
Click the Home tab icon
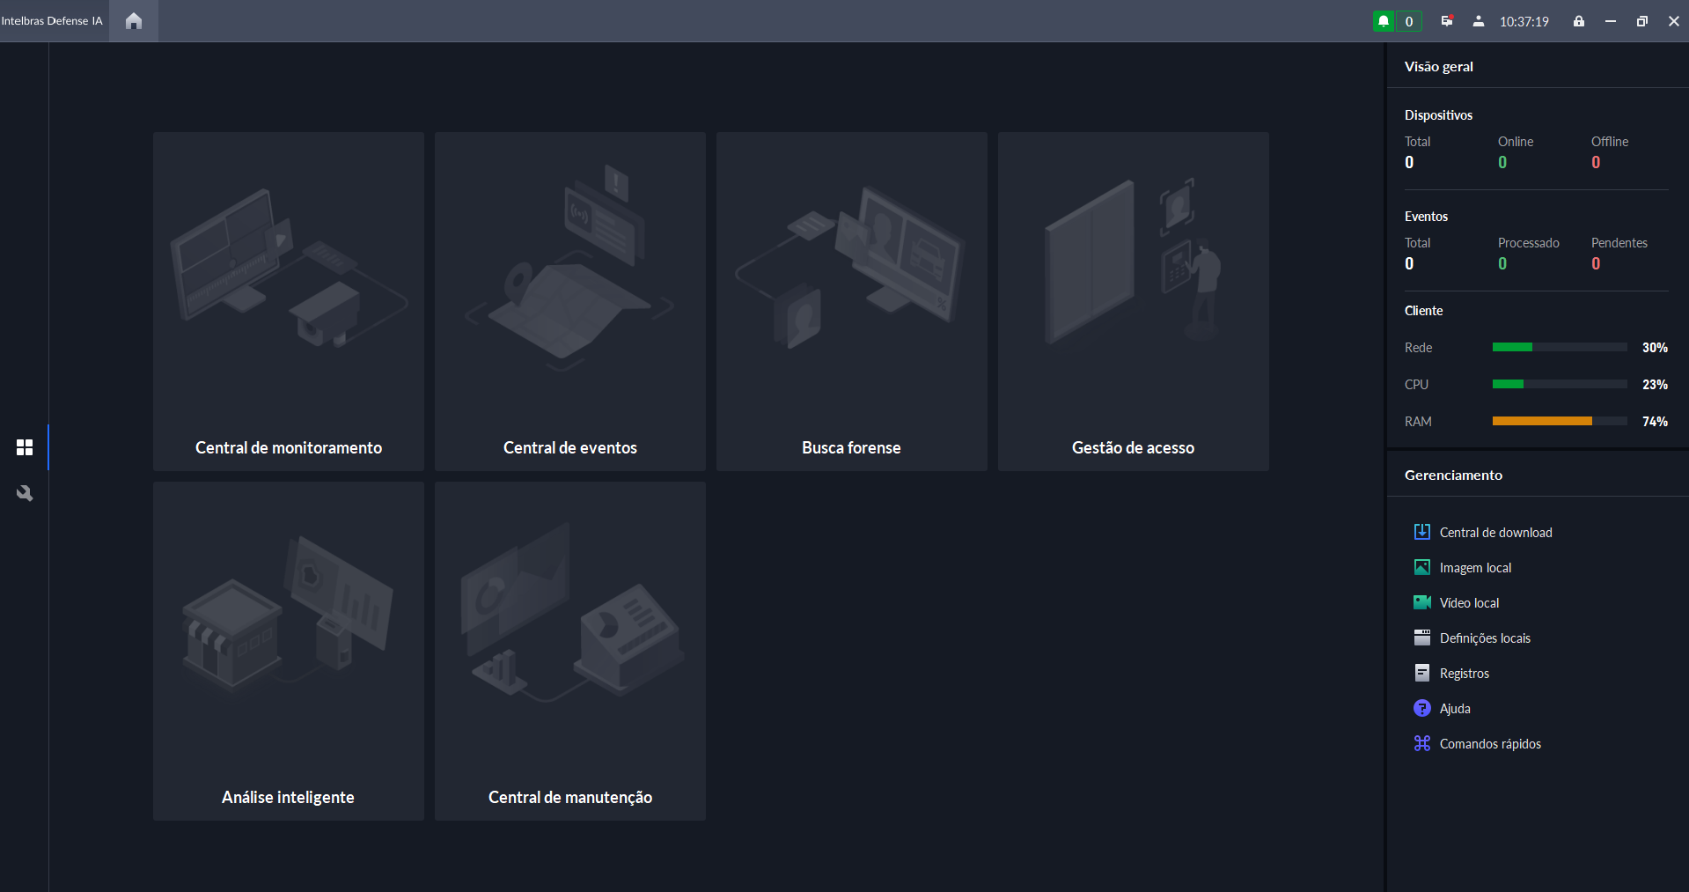(x=134, y=21)
